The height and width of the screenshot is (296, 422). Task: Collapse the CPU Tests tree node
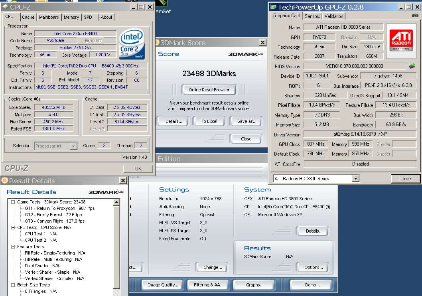click(x=13, y=227)
